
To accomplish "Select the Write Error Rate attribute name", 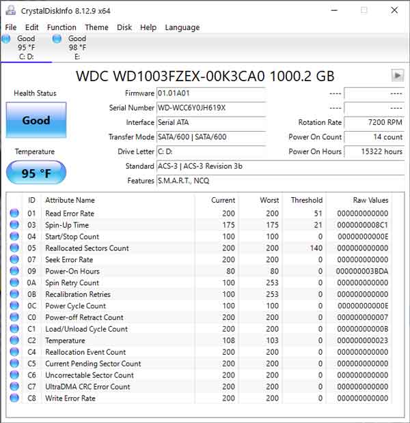I will click(70, 398).
